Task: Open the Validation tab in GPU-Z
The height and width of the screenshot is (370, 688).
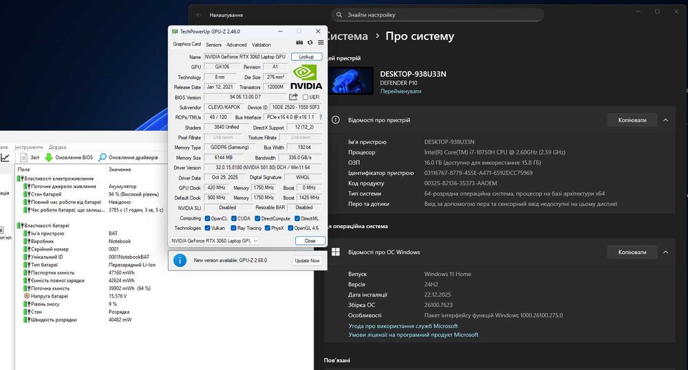Action: pos(261,45)
